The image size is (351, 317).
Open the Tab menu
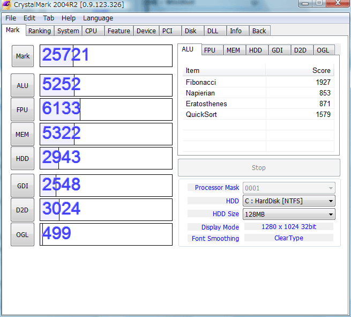coord(48,18)
